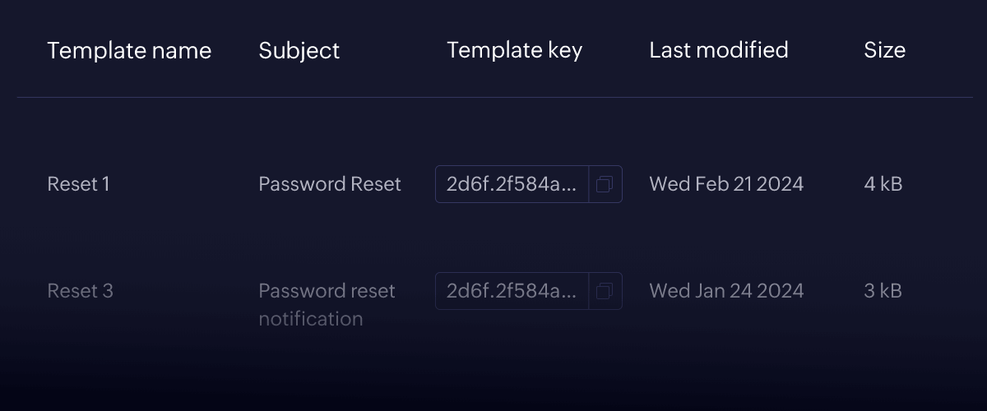Open the Reset 1 template

[78, 184]
